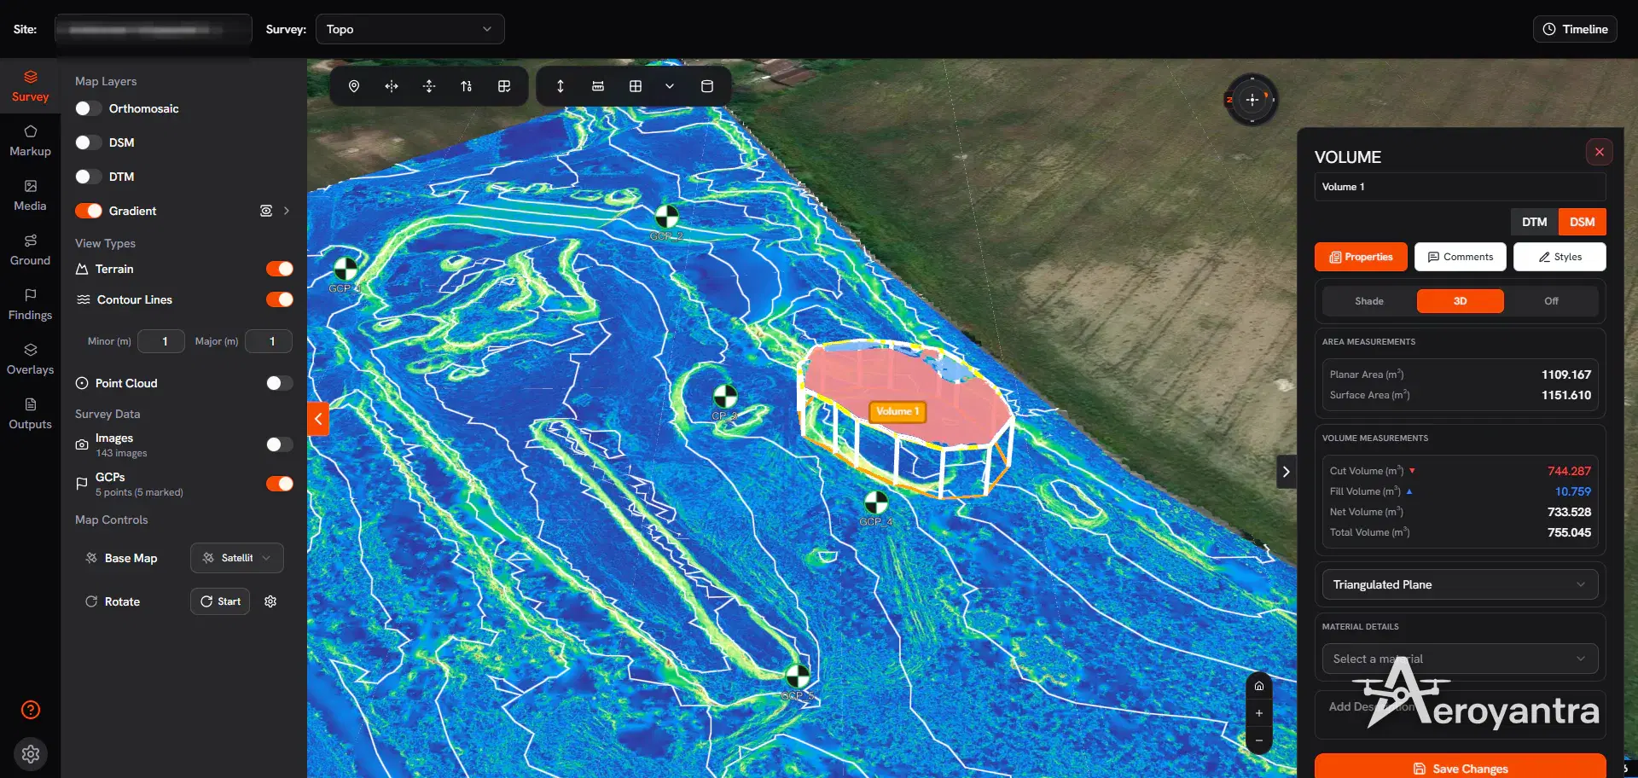Click the compass orientation widget

pos(1252,100)
